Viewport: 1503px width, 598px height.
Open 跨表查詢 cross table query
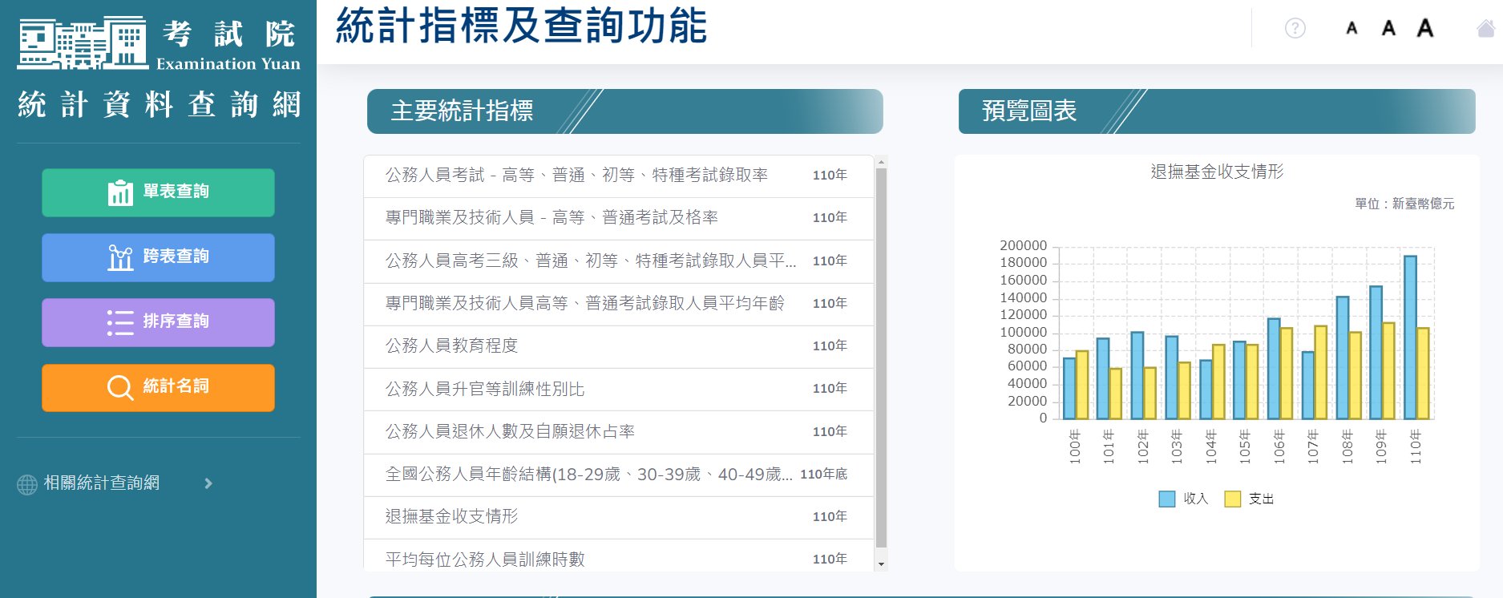(x=158, y=257)
